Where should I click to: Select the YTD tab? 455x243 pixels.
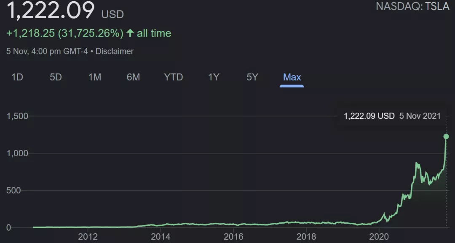tap(173, 77)
